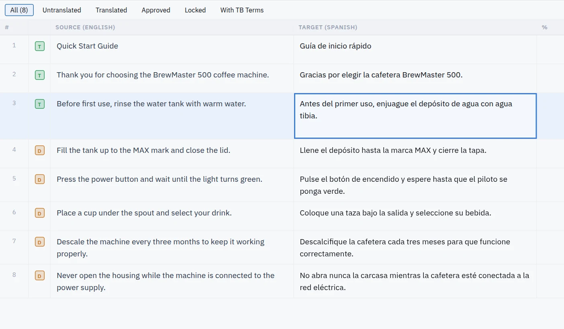This screenshot has height=329, width=564.
Task: Select the status icon of segment 3
Action: coord(39,104)
